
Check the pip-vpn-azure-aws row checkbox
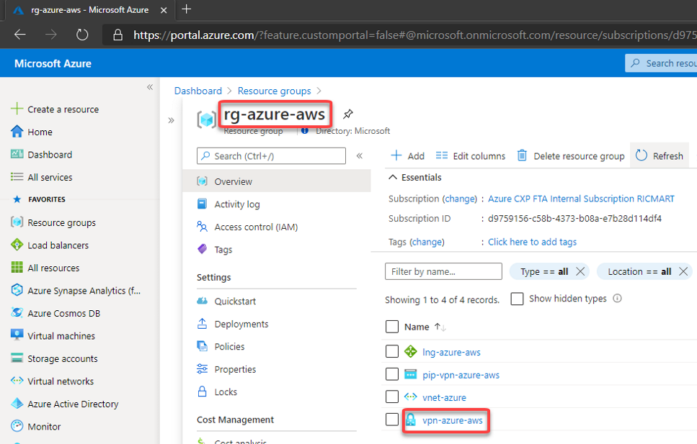(392, 374)
